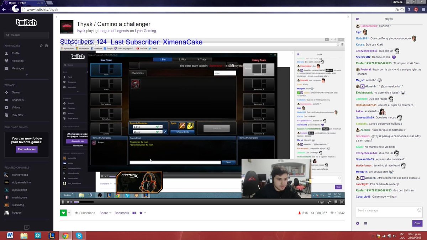Screen dimensions: 427x240
Task: Open Messages in the sidebar
Action: click(18, 68)
